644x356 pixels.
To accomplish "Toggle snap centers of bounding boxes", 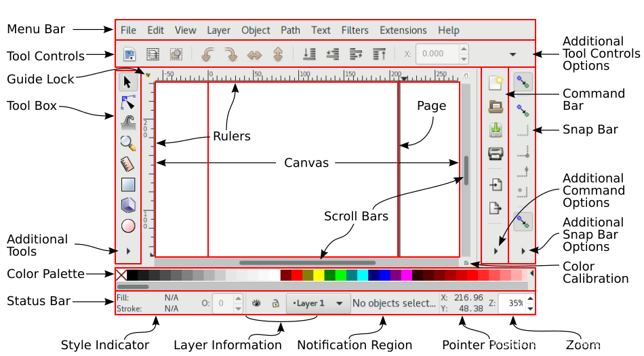I will (523, 191).
